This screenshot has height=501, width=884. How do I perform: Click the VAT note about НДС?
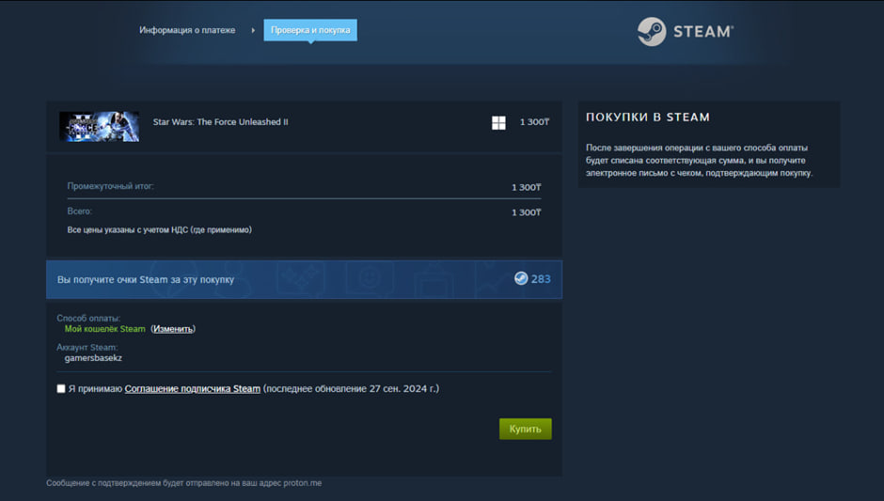click(x=160, y=230)
